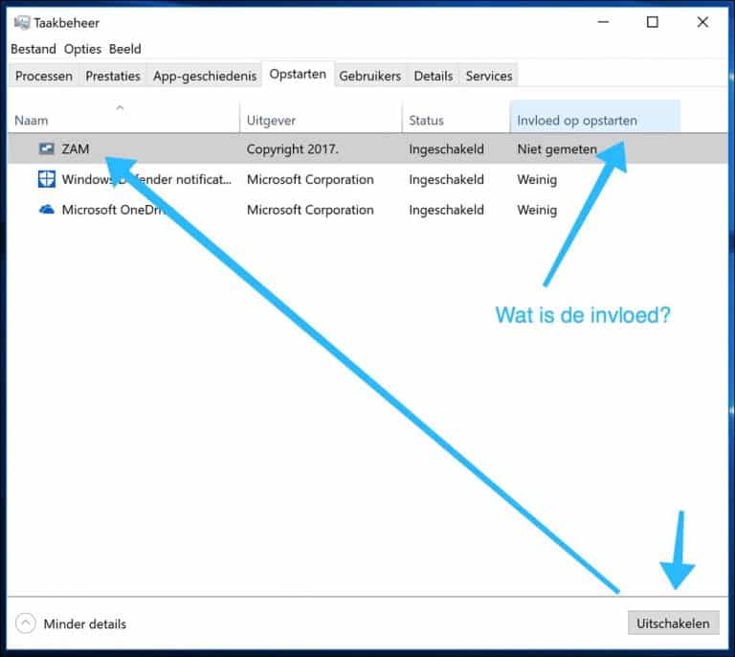Collapse view with Minder details chevron
The image size is (735, 657).
coord(25,623)
